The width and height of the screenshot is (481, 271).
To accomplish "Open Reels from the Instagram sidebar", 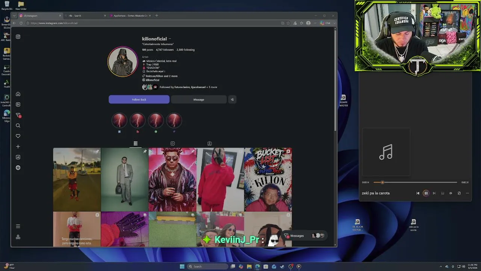I will pyautogui.click(x=18, y=105).
